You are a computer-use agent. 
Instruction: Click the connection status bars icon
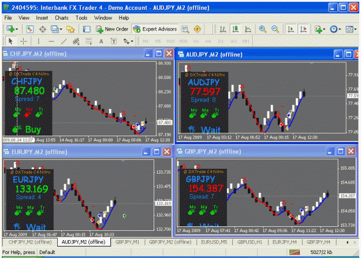pyautogui.click(x=295, y=252)
